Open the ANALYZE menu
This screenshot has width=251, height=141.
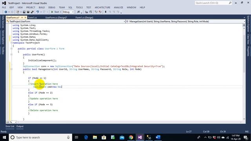pos(118,7)
